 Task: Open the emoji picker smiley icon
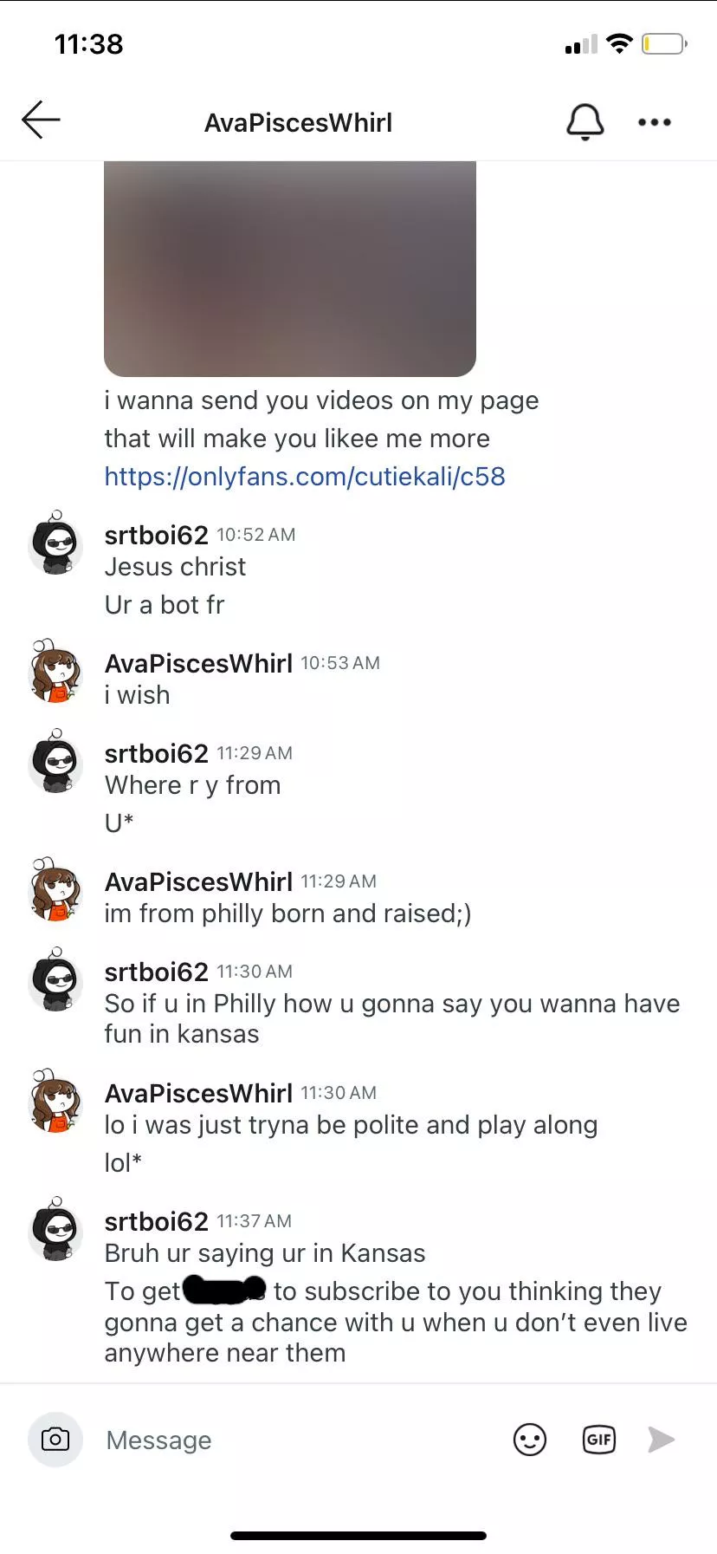tap(529, 1440)
